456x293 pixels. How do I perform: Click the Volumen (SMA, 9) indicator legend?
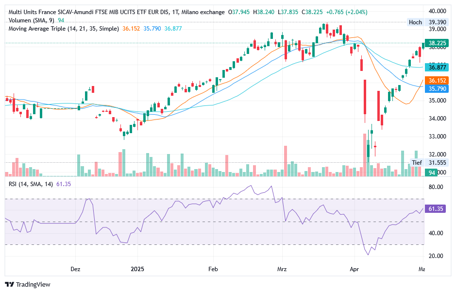coord(31,20)
